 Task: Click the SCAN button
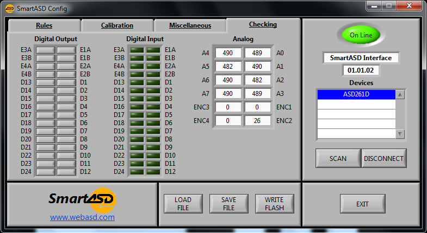338,158
